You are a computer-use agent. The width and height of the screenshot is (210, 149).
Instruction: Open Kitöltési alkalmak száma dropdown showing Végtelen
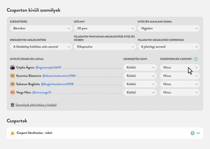[168, 28]
